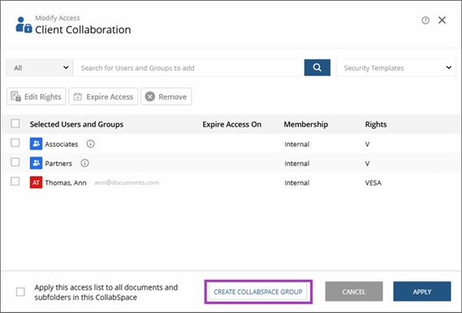
Task: Click the Remove button
Action: (166, 96)
